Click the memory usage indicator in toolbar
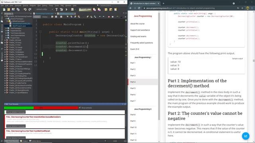Image resolution: width=255 pixels, height=143 pixels. pos(85,10)
